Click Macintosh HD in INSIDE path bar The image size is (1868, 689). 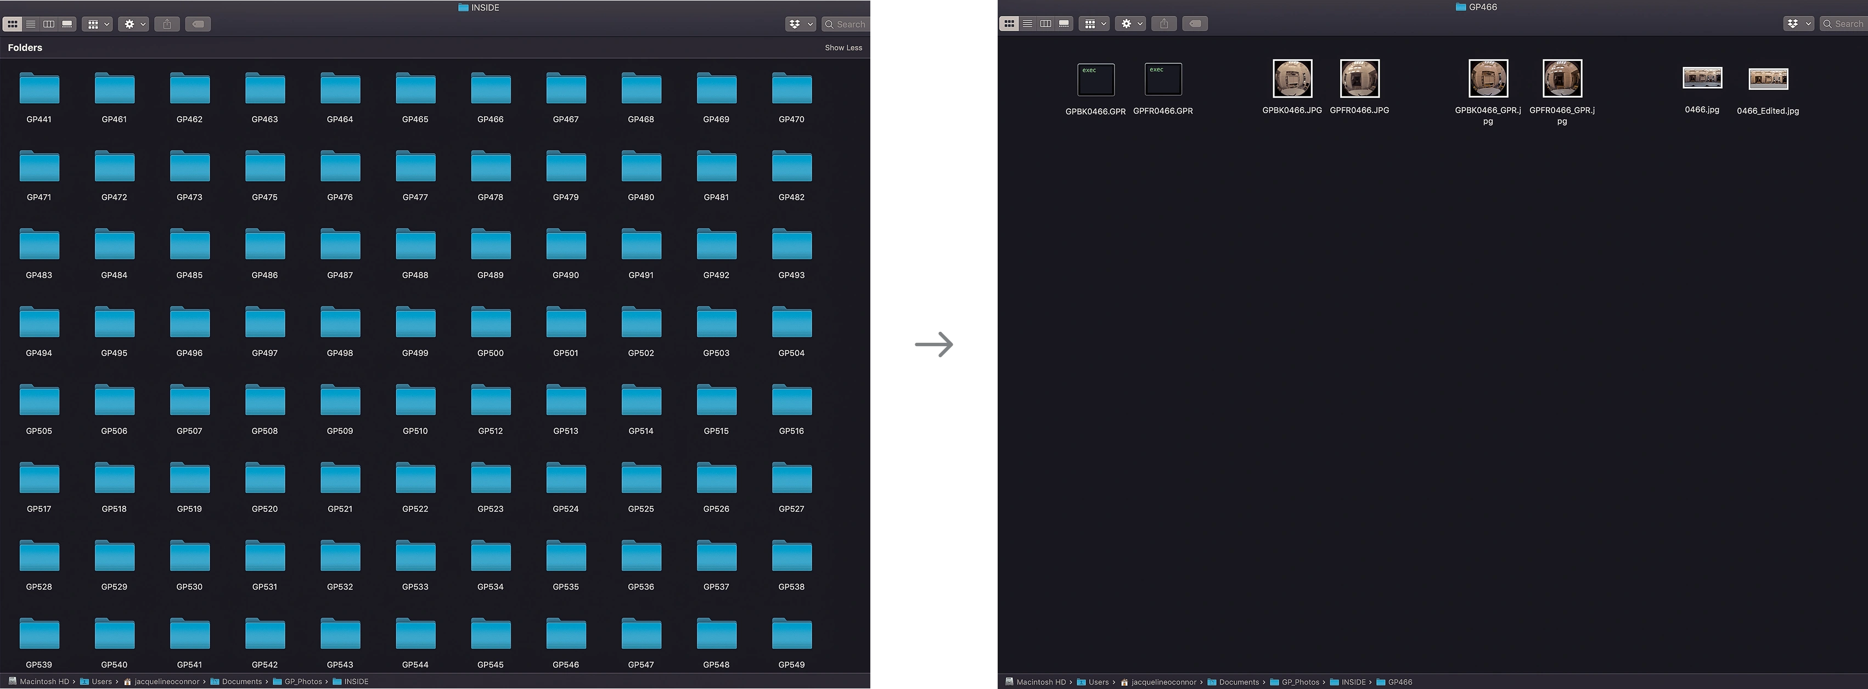pos(38,682)
